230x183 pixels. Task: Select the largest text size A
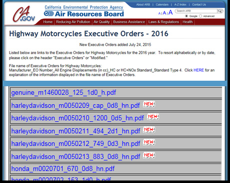click(170, 13)
